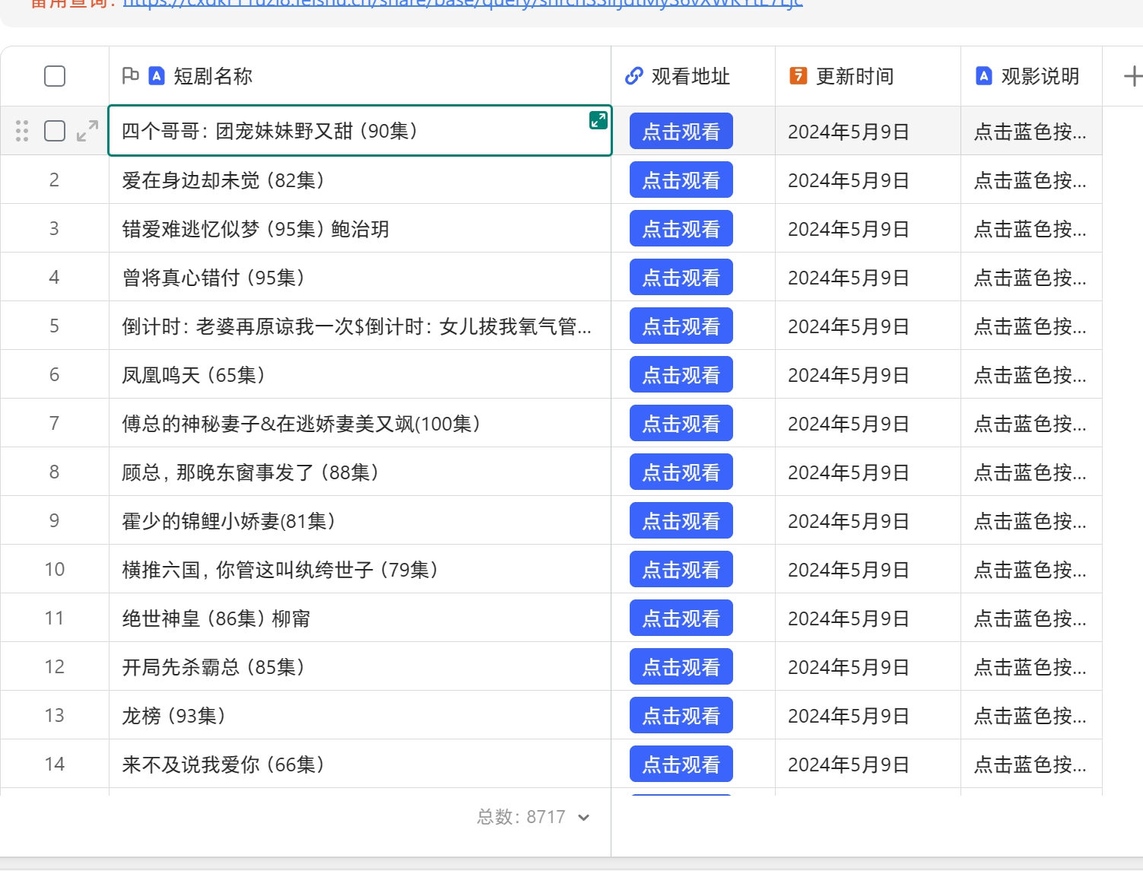
Task: Expand the 总数: 8717 summary dropdown
Action: click(583, 818)
